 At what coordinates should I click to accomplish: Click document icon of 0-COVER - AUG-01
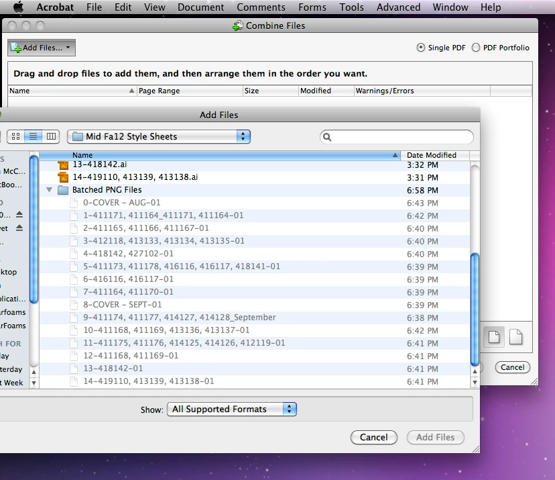coord(74,203)
